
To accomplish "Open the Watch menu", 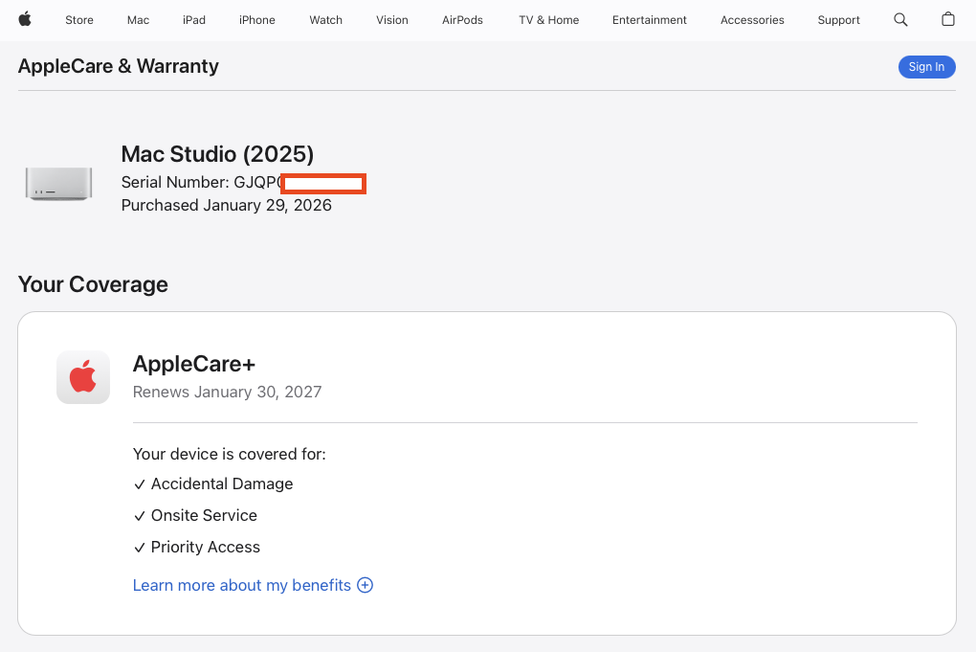I will tap(325, 20).
